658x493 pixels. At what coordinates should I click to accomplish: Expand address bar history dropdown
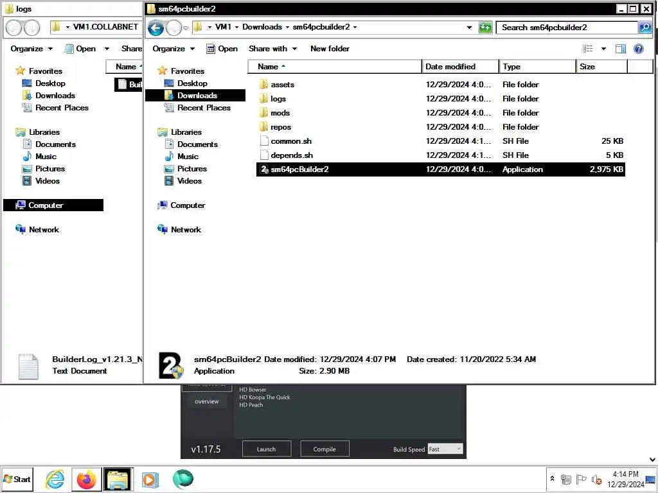(x=469, y=27)
